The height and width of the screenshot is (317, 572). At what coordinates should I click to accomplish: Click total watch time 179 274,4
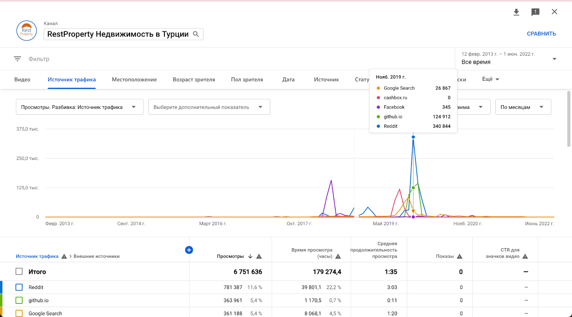[327, 272]
